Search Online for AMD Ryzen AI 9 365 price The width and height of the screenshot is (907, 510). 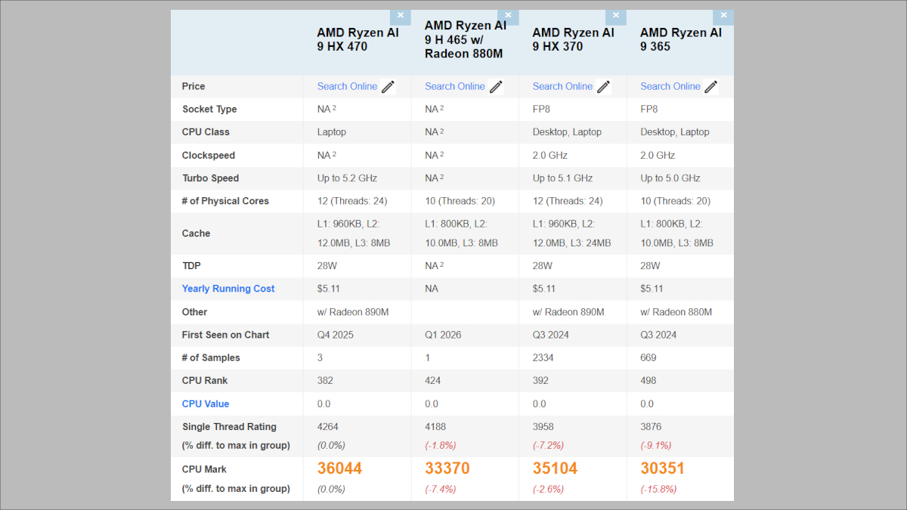670,86
